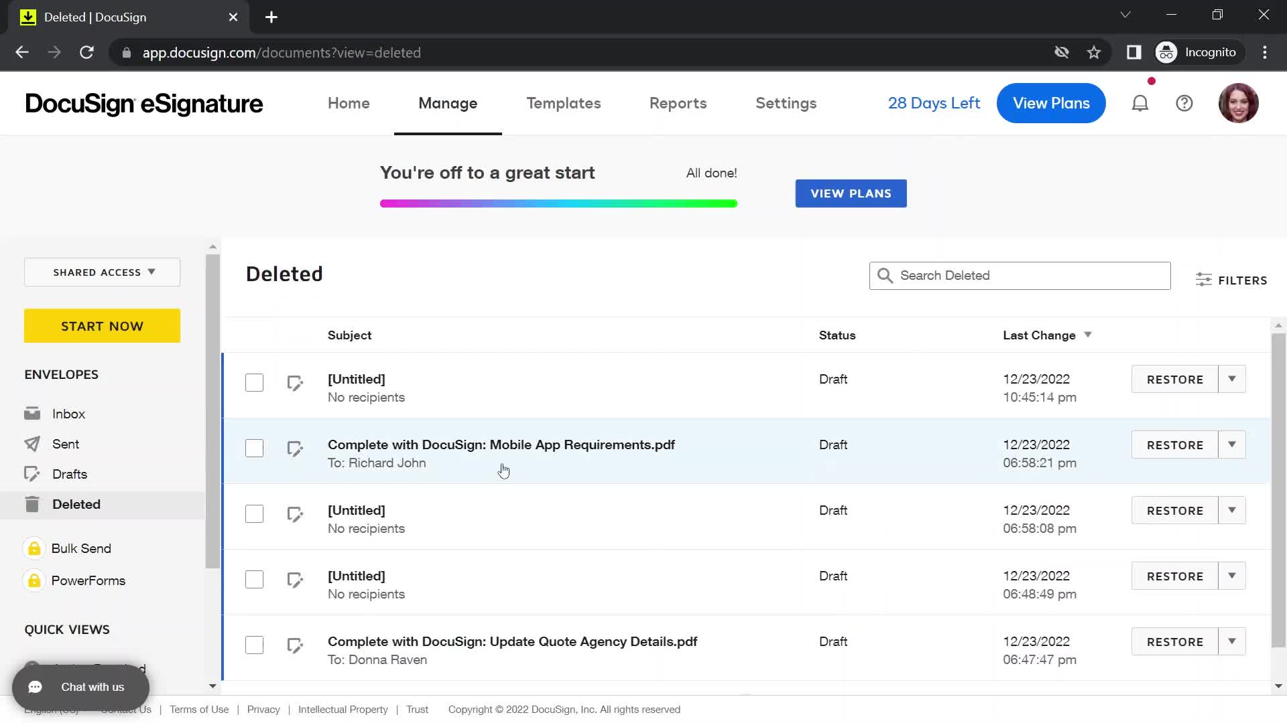Switch to the Templates tab
This screenshot has width=1287, height=723.
click(x=563, y=103)
